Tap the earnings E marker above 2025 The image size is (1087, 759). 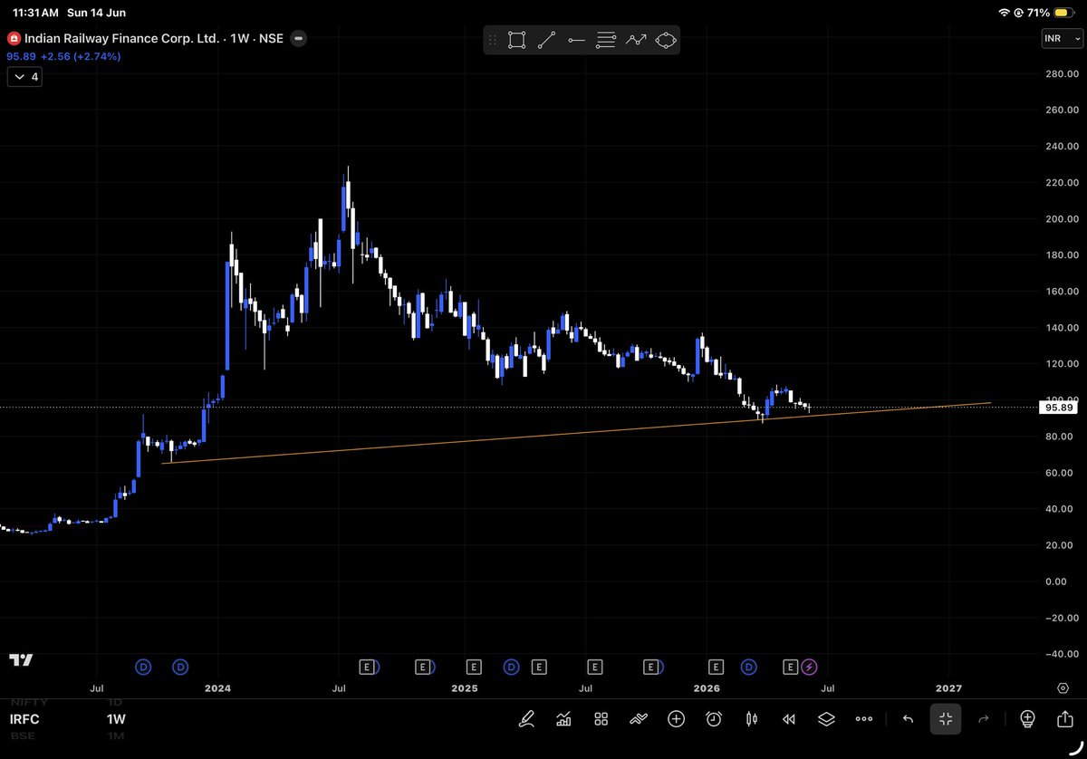473,667
